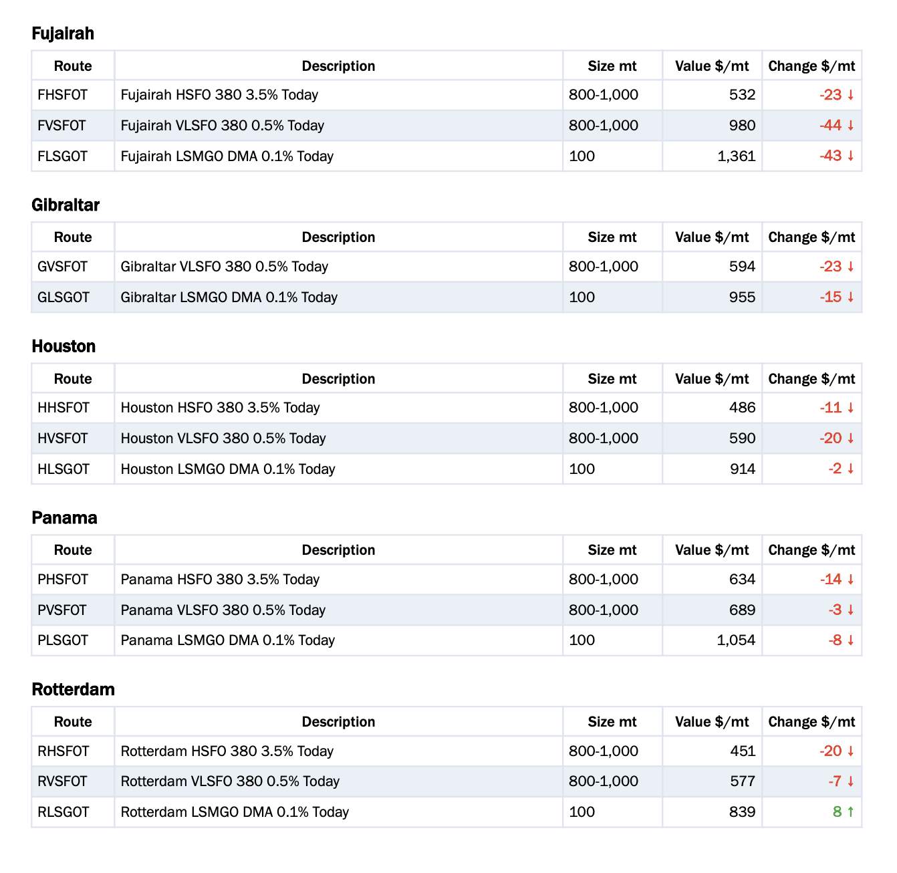Click the down arrow next to -23 in FHSFOT row

click(851, 95)
